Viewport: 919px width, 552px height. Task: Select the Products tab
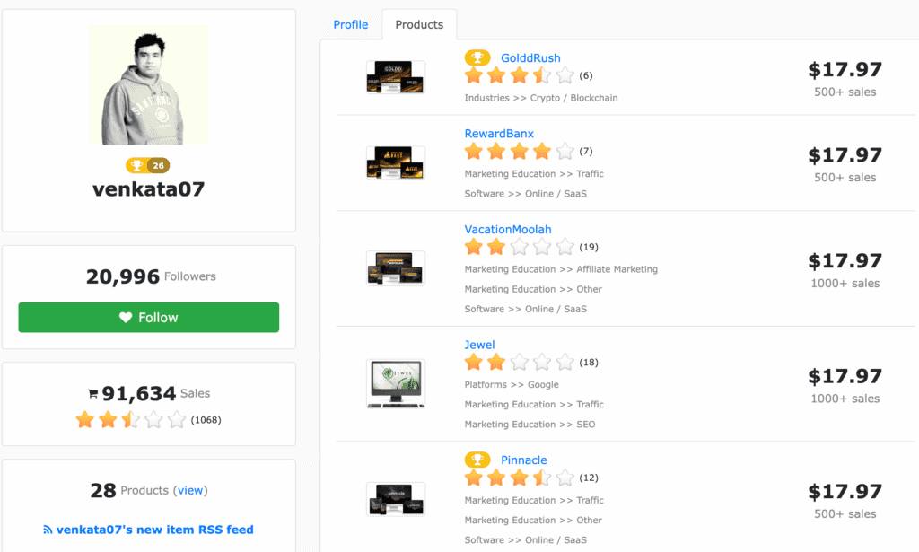419,24
